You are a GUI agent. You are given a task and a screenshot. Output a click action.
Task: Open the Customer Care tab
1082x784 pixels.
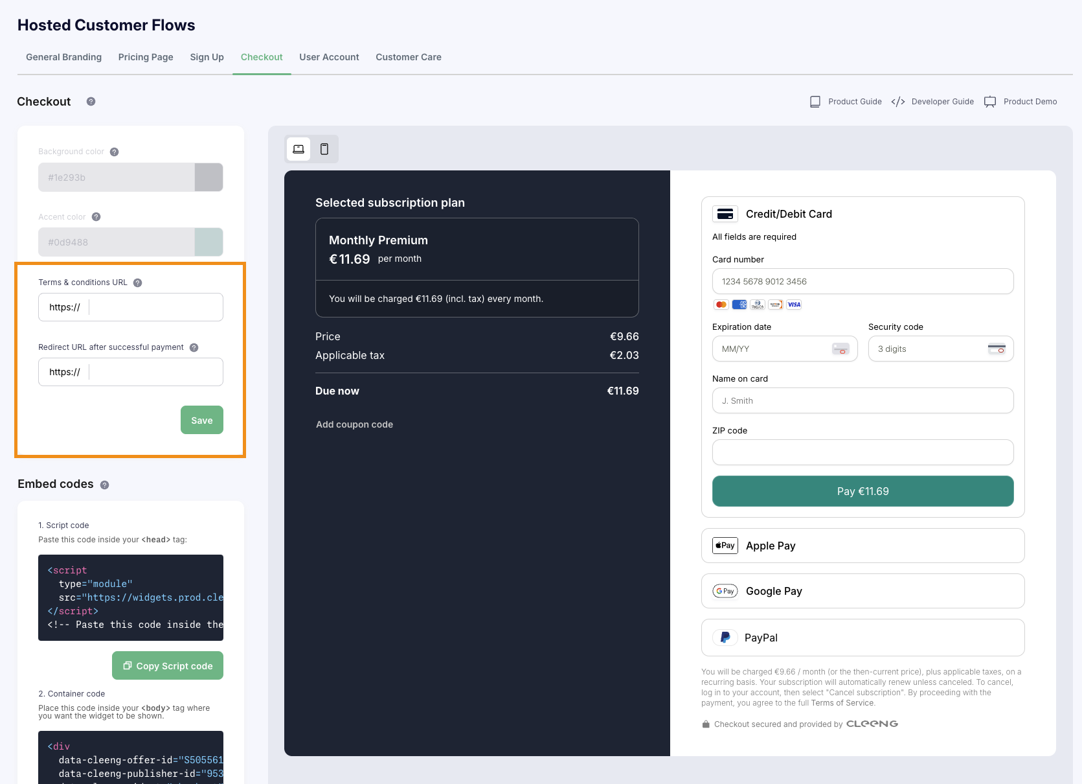click(x=409, y=57)
